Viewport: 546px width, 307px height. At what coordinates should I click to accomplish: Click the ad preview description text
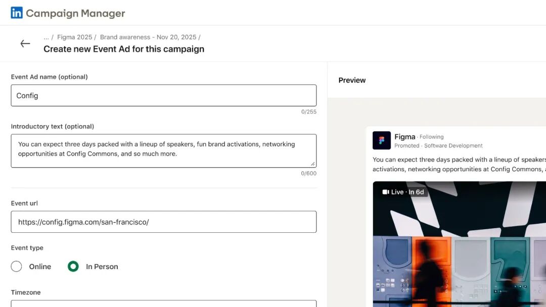pyautogui.click(x=459, y=165)
